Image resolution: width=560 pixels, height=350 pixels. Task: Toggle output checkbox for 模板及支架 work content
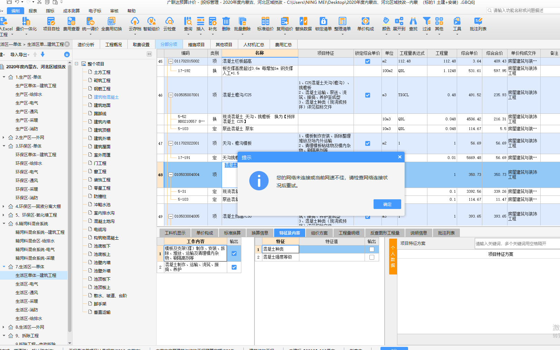pos(234,253)
